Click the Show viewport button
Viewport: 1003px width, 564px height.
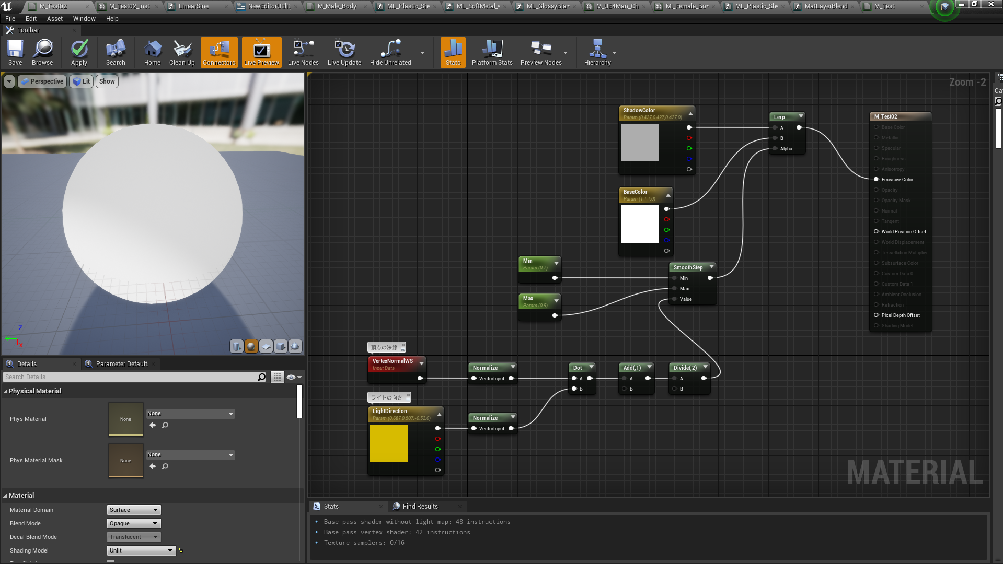point(107,81)
